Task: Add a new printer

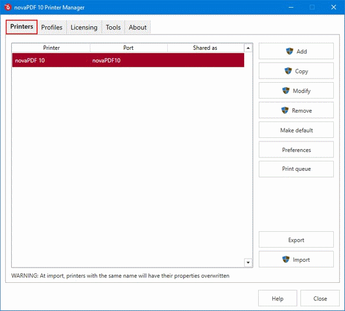Action: (x=296, y=51)
